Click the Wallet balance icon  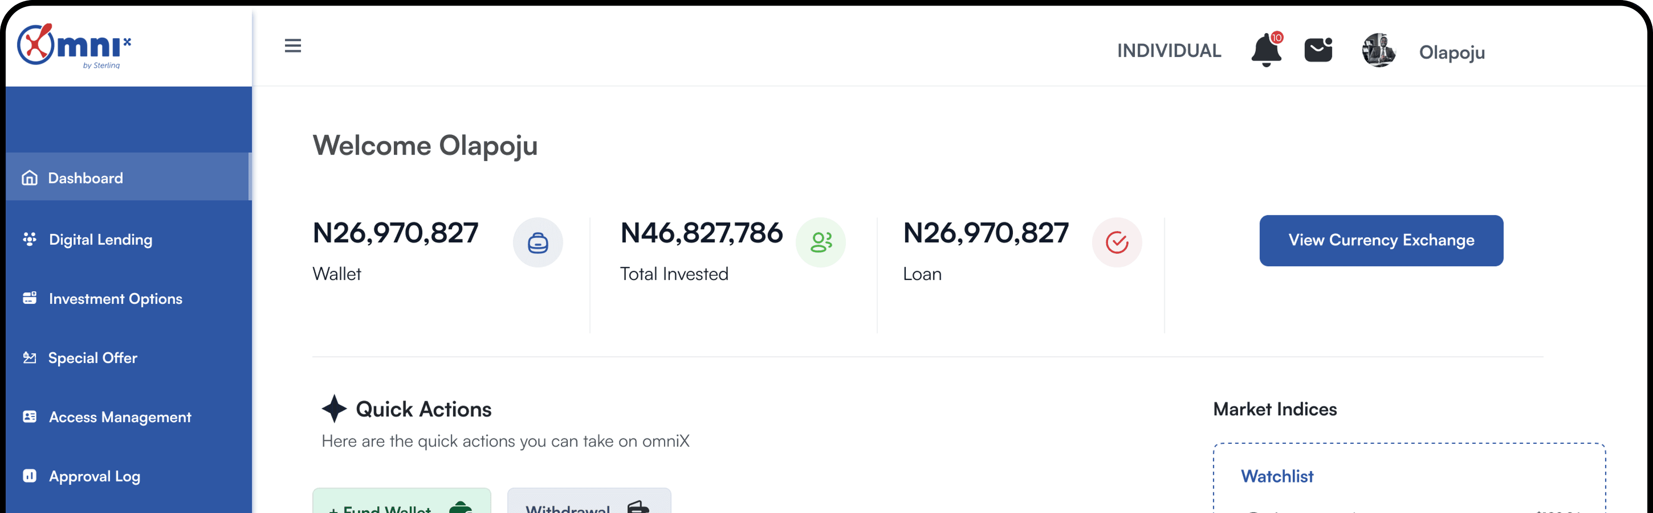point(538,241)
